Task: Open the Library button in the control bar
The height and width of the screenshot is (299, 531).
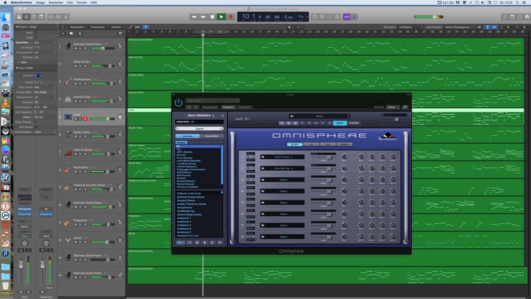Action: coord(19,17)
